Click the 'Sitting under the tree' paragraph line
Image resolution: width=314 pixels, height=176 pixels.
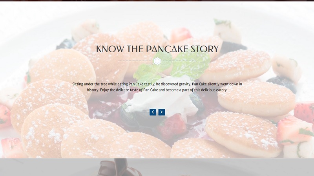(157, 84)
